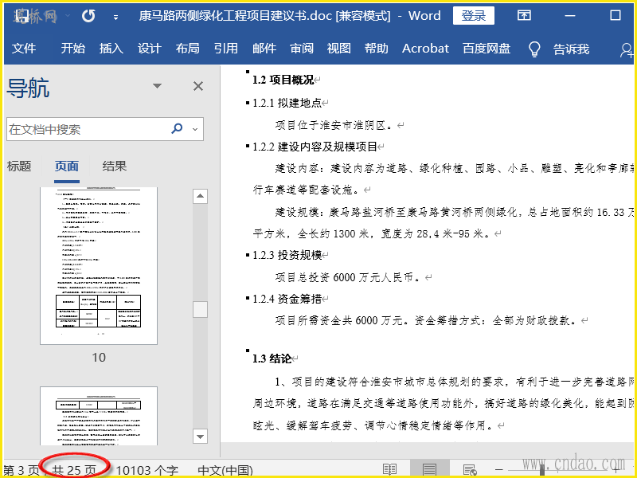Click the zoom out minus button

pos(499,469)
